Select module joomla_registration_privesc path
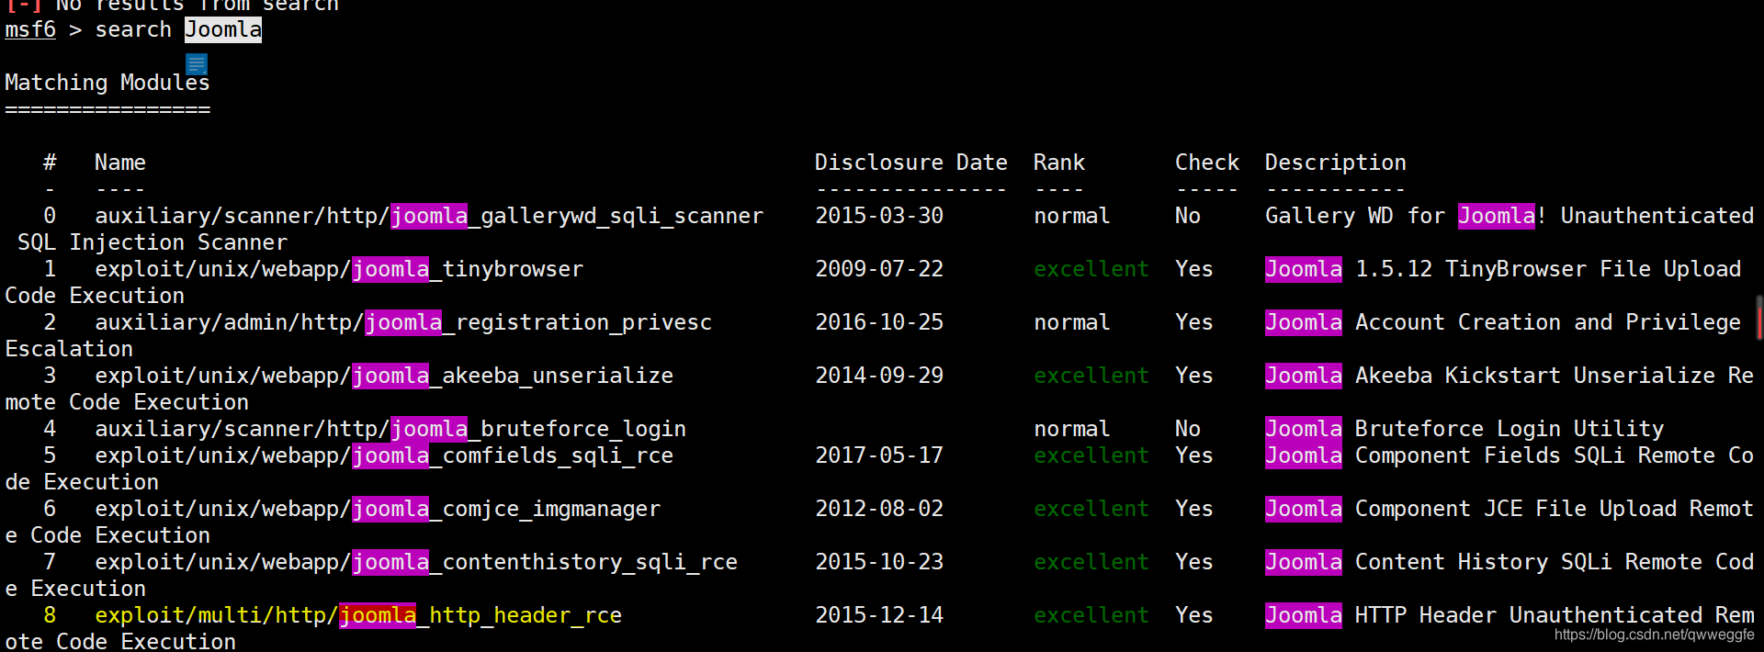The image size is (1764, 652). pyautogui.click(x=403, y=322)
